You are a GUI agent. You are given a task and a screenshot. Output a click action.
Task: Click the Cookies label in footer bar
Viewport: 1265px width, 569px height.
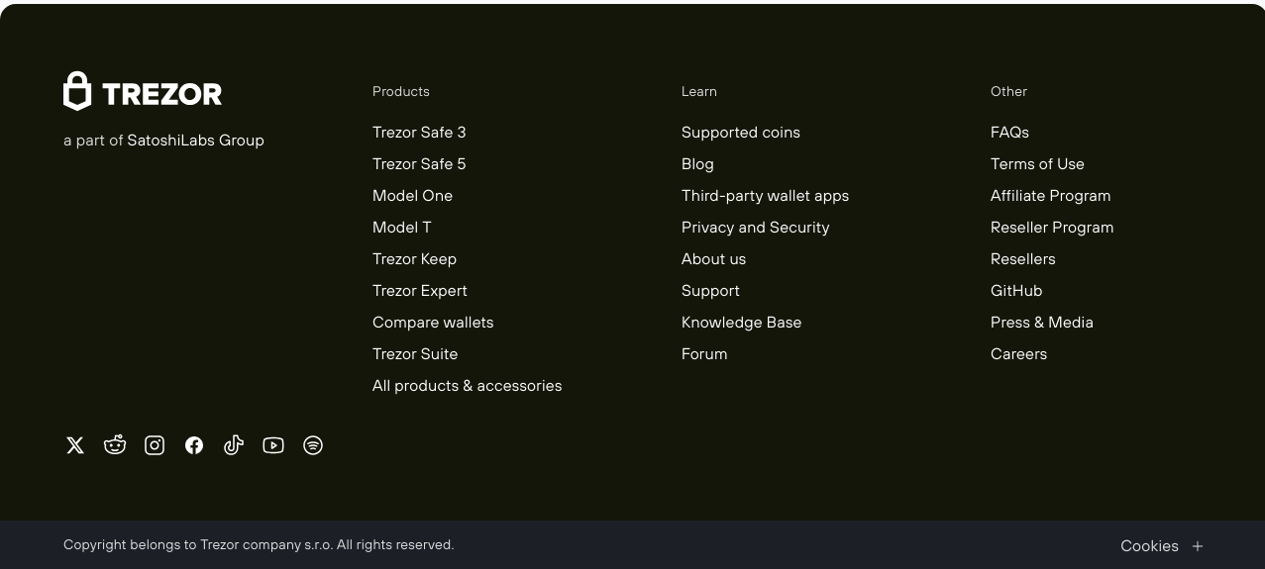coord(1149,546)
